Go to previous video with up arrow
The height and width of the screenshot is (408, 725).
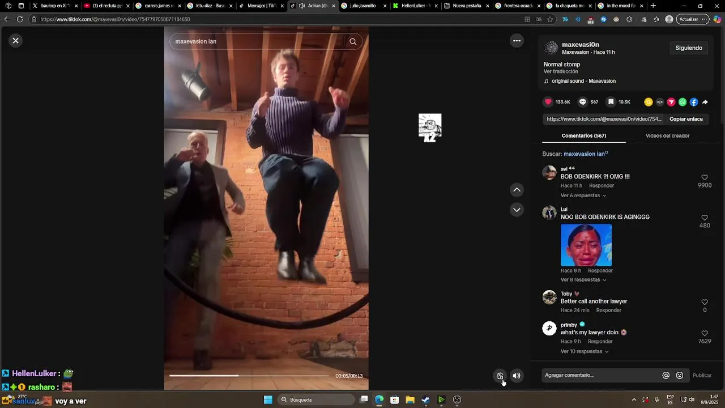517,190
